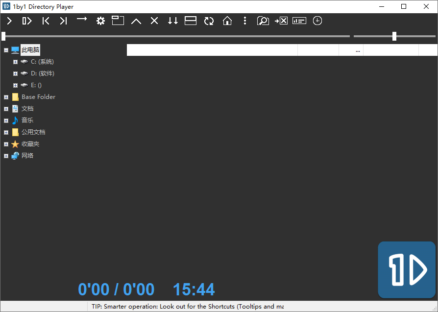This screenshot has width=438, height=312.
Task: Click the X delete icon in toolbar
Action: pos(154,21)
